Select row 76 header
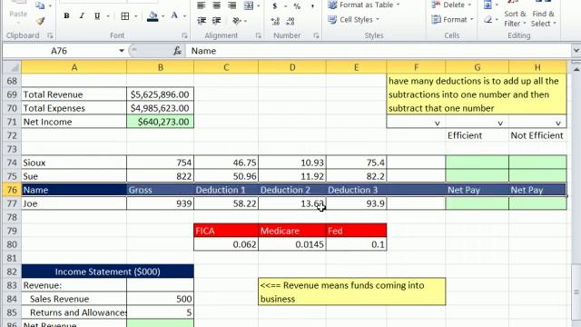Image resolution: width=581 pixels, height=327 pixels. (12, 190)
